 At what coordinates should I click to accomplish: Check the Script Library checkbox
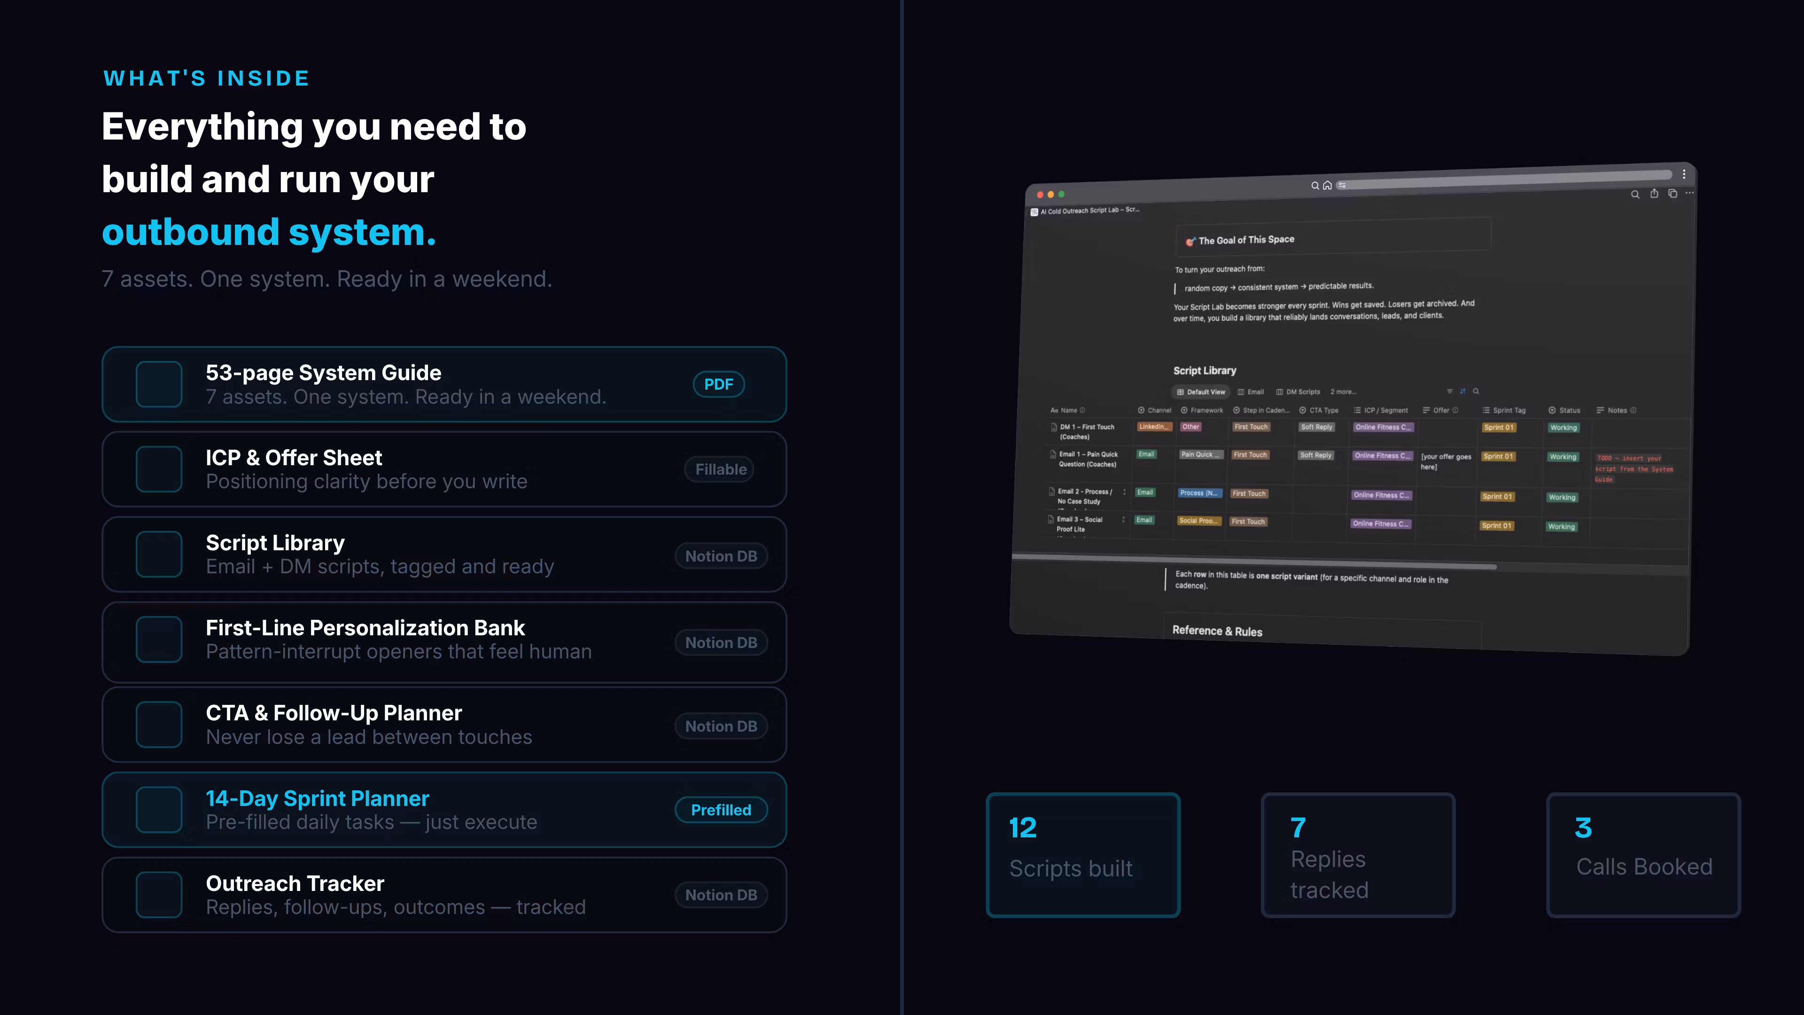159,554
